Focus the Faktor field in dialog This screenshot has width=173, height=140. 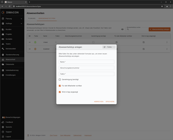click(x=86, y=74)
